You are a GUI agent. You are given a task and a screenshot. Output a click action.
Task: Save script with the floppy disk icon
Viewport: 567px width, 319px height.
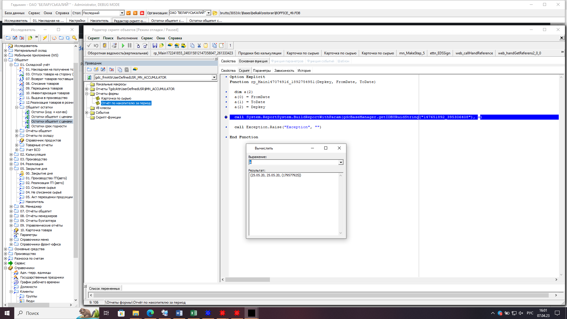click(155, 45)
